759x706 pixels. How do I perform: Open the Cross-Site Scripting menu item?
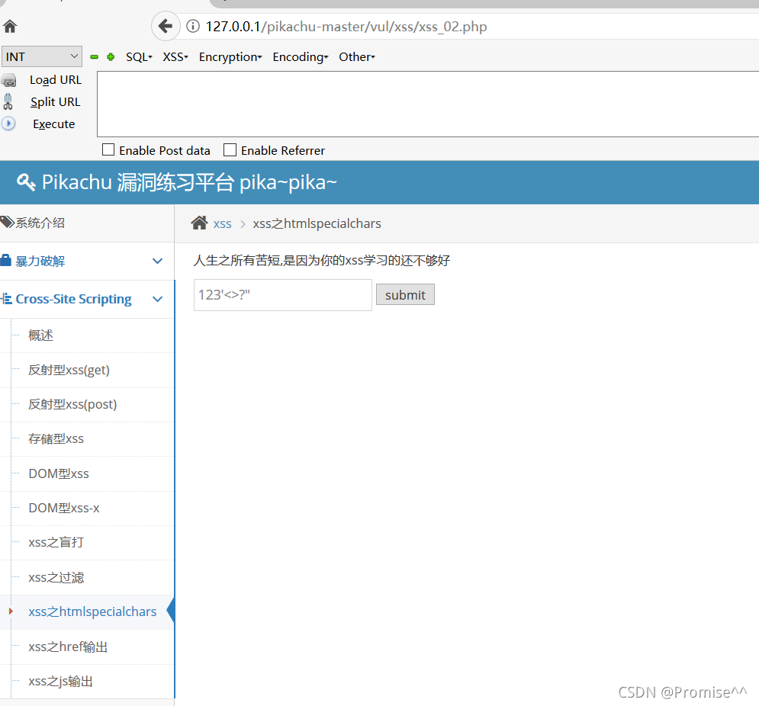(73, 299)
